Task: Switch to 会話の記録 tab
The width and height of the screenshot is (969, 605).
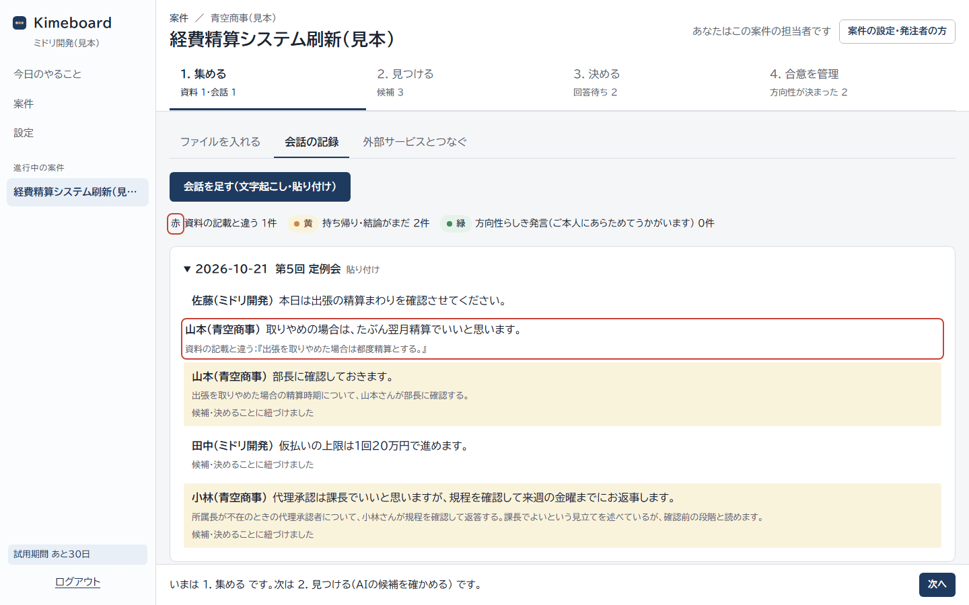Action: [312, 142]
